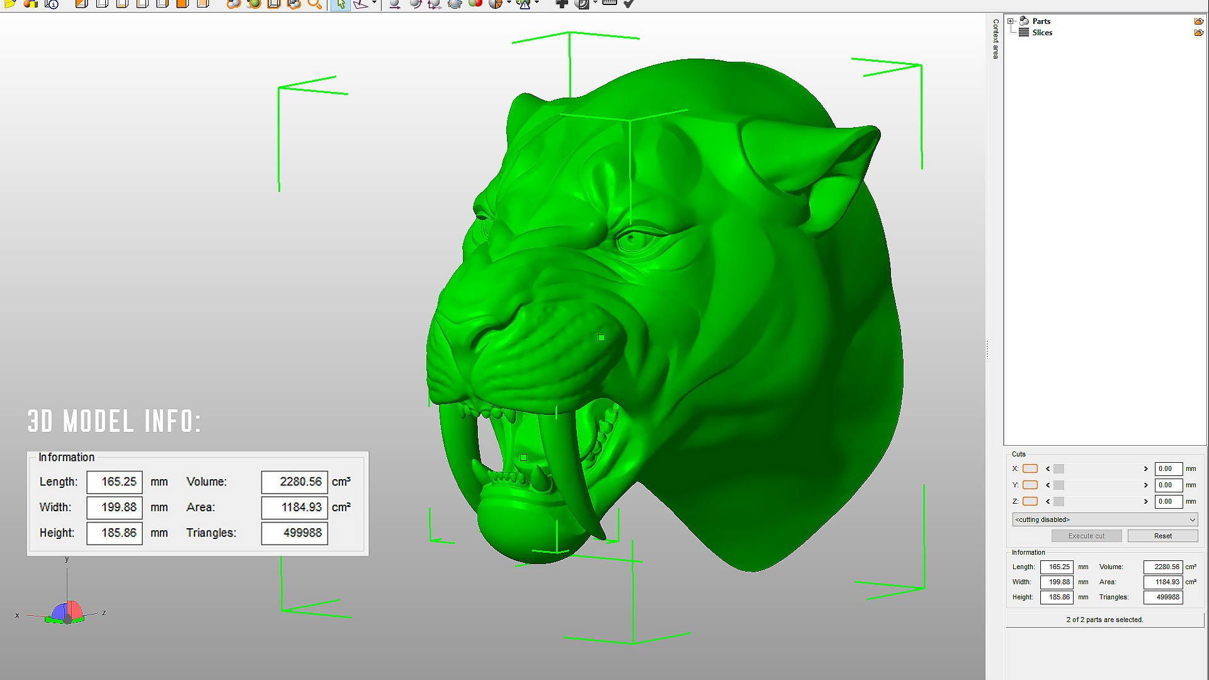
Task: Click the magnifier zoom tool
Action: coord(314,4)
